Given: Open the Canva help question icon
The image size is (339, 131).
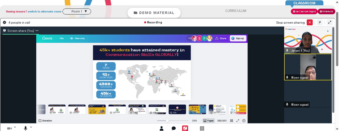Looking at the screenshot, I should click(244, 121).
